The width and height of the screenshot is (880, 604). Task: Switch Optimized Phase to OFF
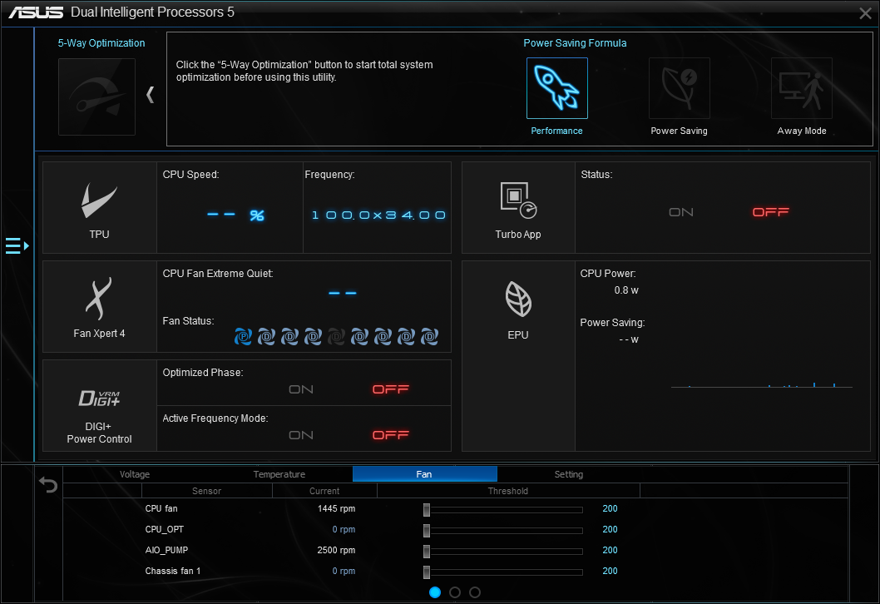(391, 389)
